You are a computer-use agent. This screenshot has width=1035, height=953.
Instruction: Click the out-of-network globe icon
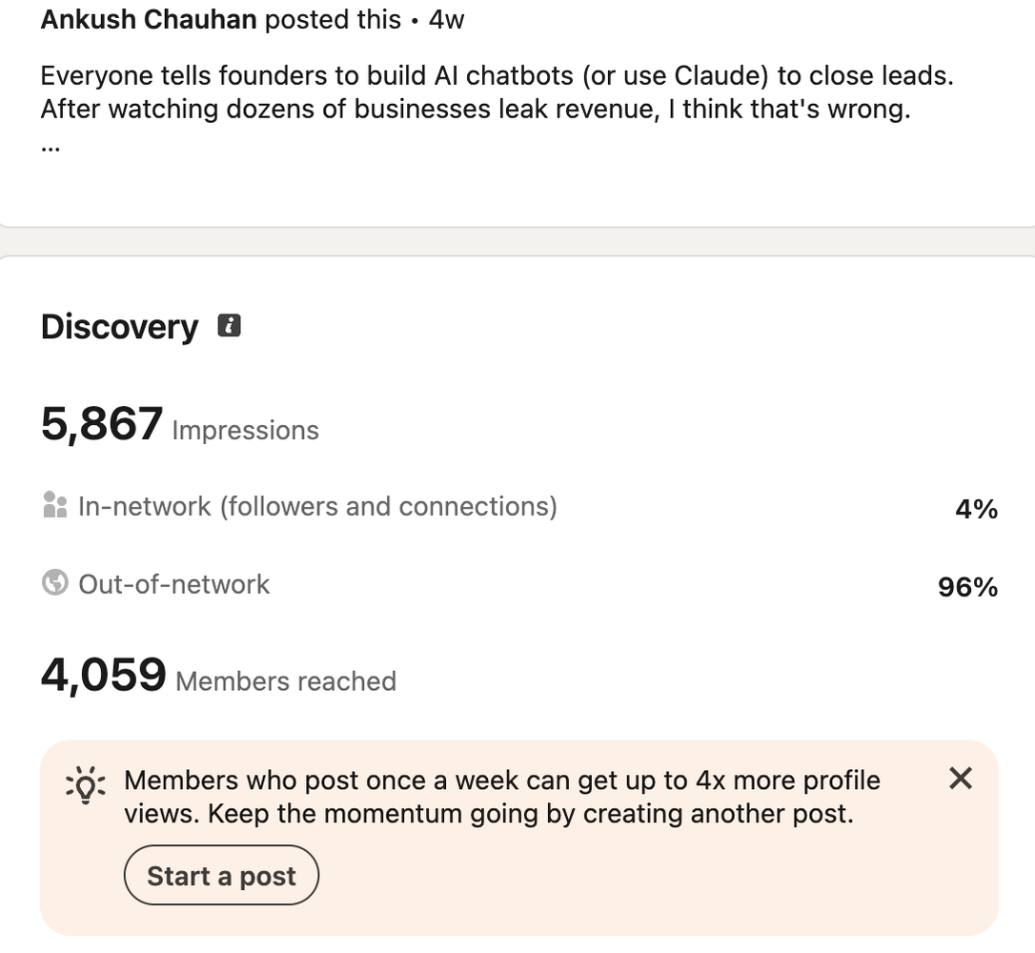(x=54, y=582)
